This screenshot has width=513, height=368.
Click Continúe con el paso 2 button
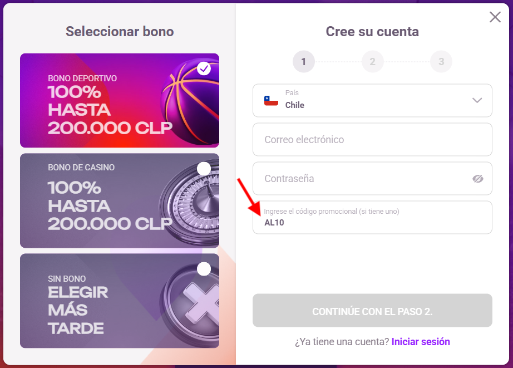[x=372, y=310]
